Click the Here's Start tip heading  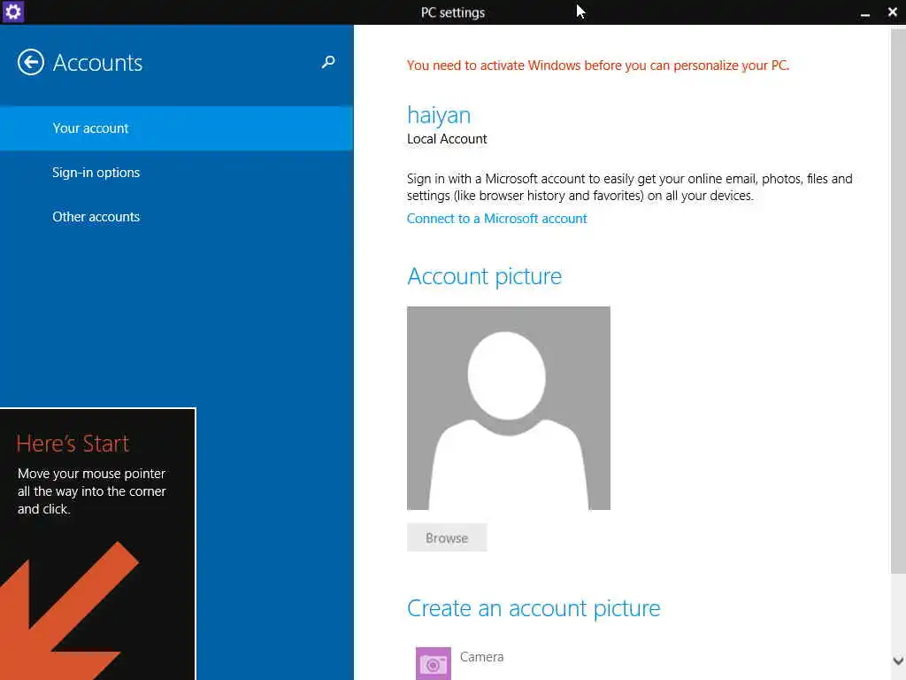73,444
